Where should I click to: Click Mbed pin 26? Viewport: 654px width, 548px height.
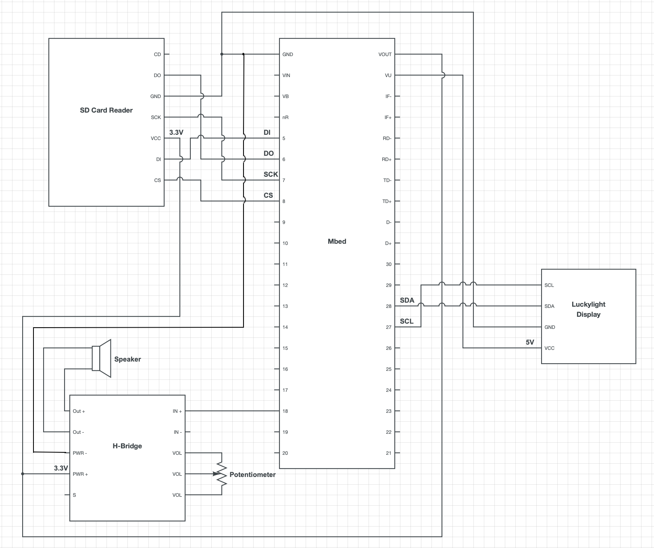coord(389,348)
